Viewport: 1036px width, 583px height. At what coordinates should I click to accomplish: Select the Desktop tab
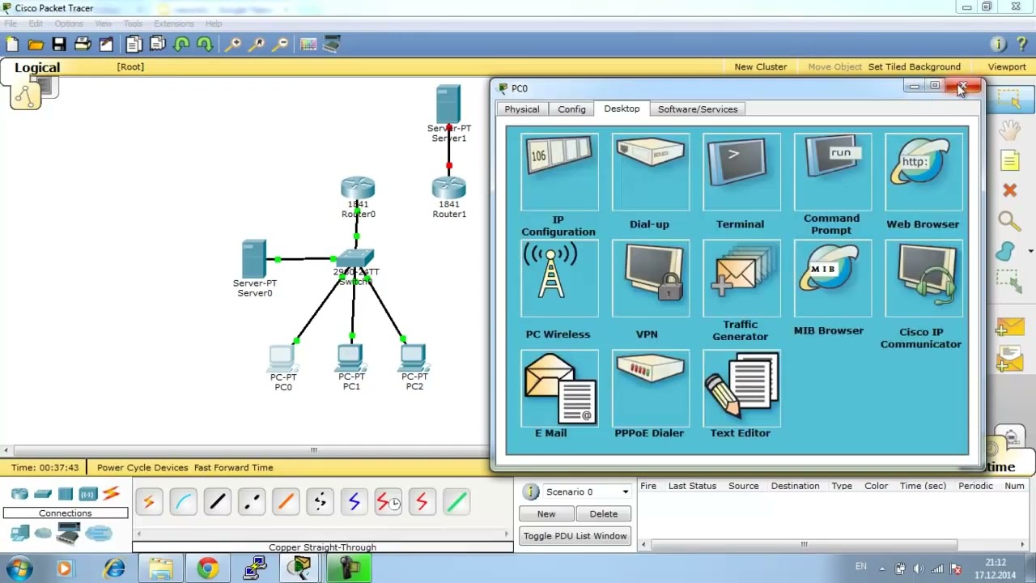(622, 109)
